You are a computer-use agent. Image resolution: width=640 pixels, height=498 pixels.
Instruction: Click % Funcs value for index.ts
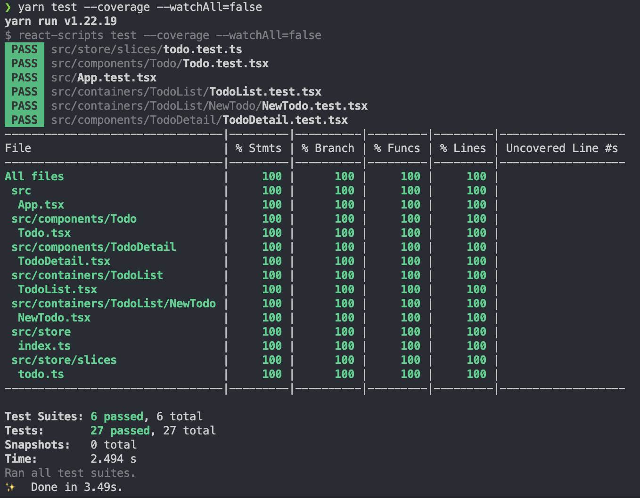pyautogui.click(x=410, y=346)
